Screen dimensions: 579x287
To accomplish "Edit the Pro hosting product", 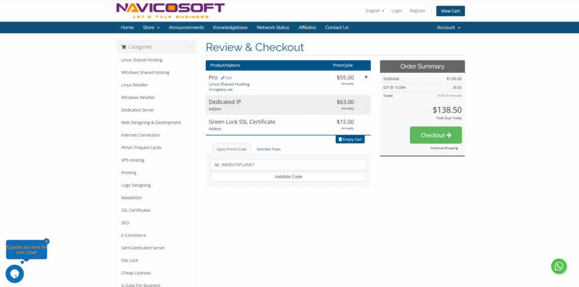I will coord(226,77).
